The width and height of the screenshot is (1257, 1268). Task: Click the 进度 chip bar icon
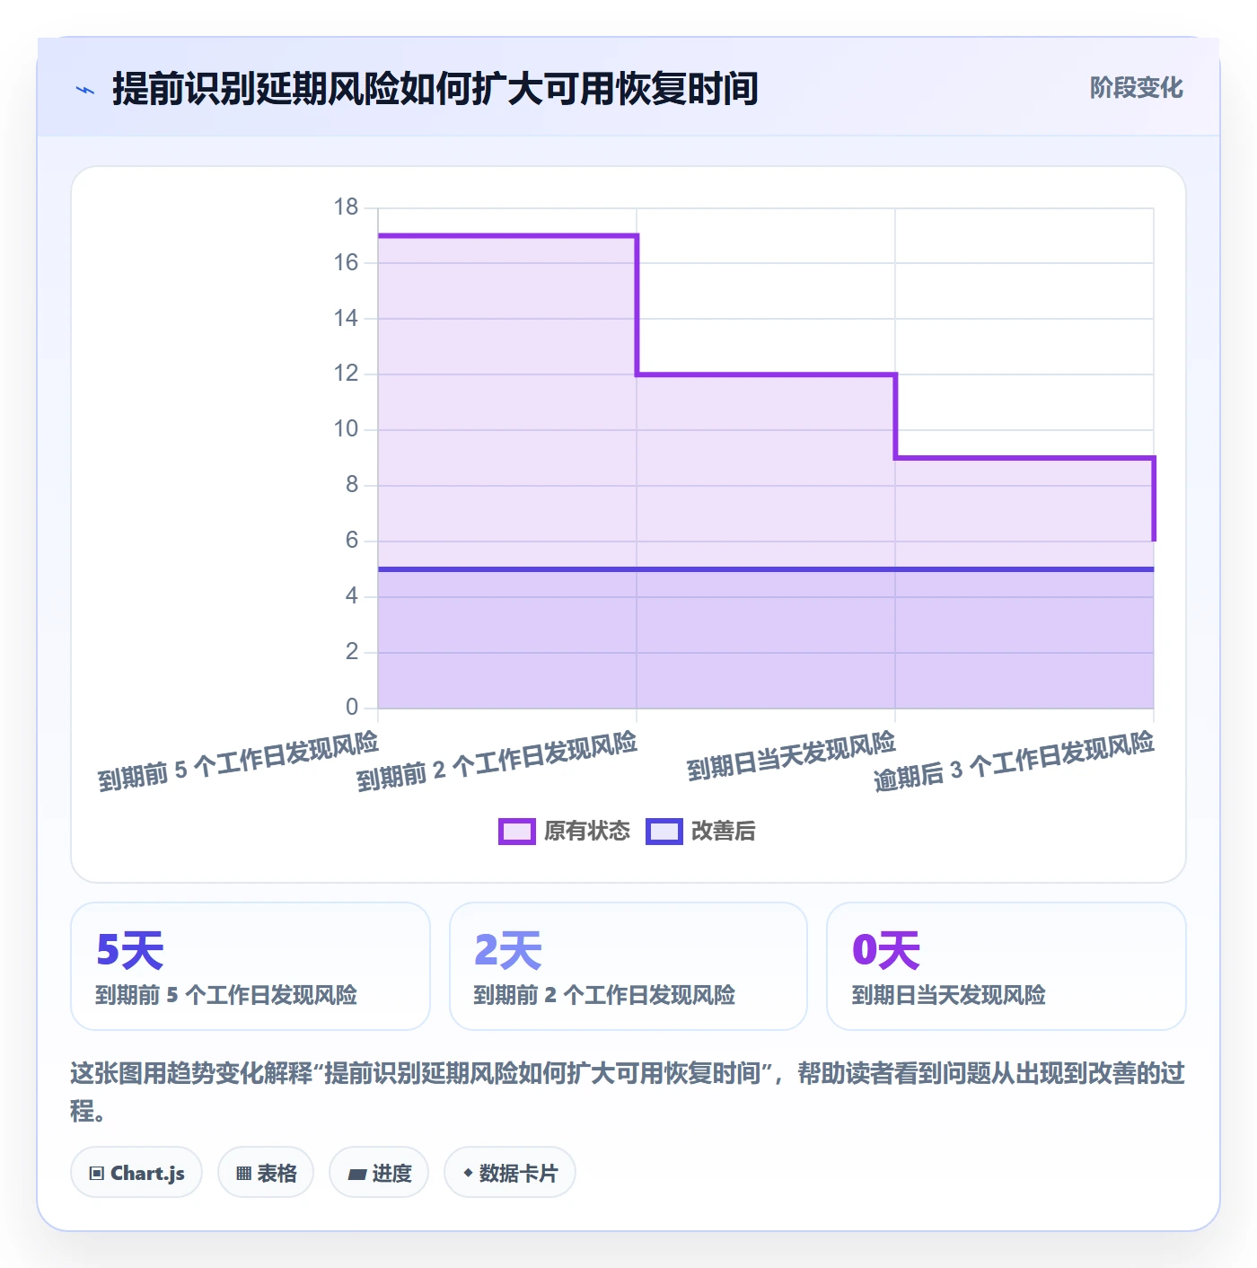(357, 1174)
